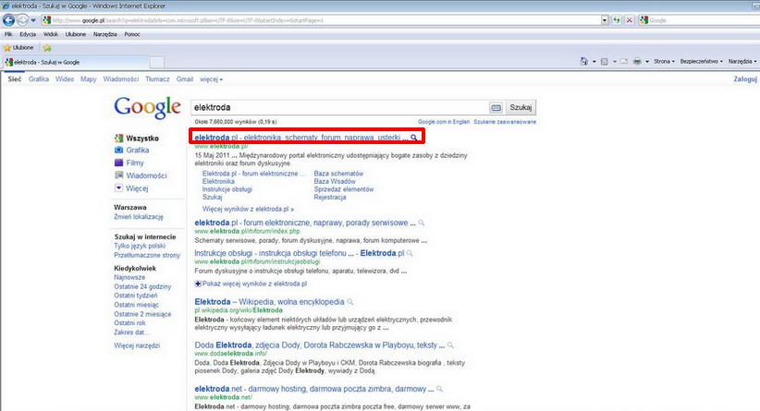760x411 pixels.
Task: Click the Wszystko sidebar icon
Action: (x=118, y=138)
